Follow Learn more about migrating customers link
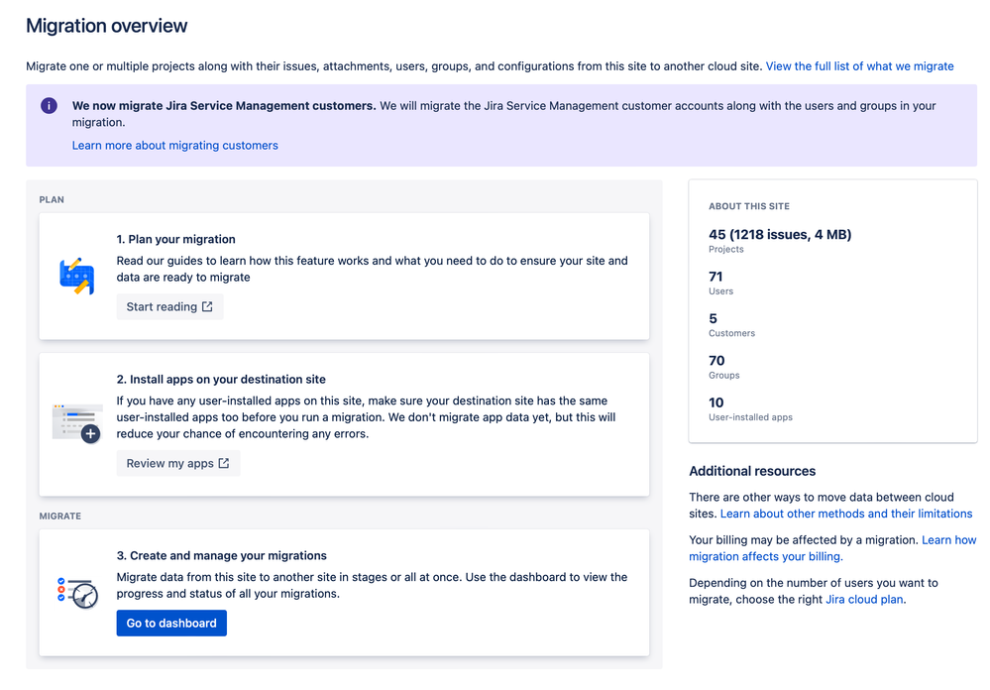Image resolution: width=990 pixels, height=690 pixels. [x=174, y=146]
